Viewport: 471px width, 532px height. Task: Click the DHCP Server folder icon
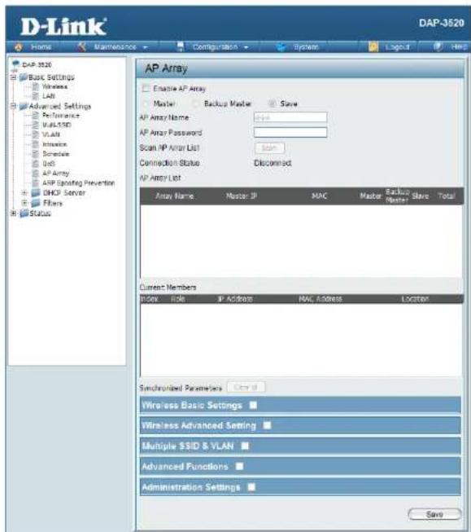click(36, 193)
